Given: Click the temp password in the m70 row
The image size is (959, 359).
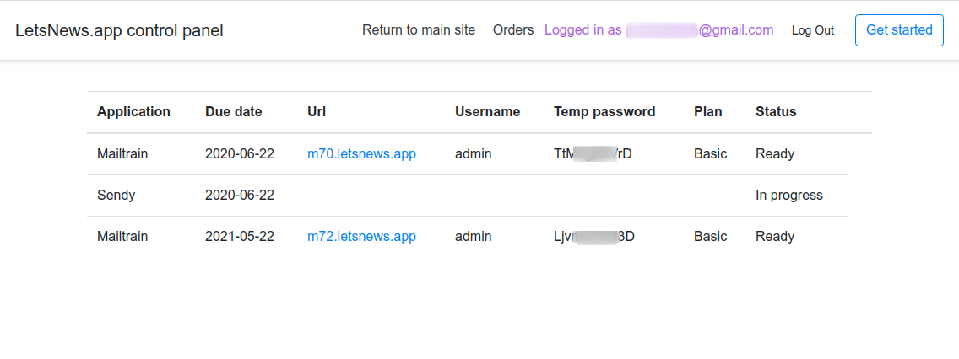Looking at the screenshot, I should 593,154.
